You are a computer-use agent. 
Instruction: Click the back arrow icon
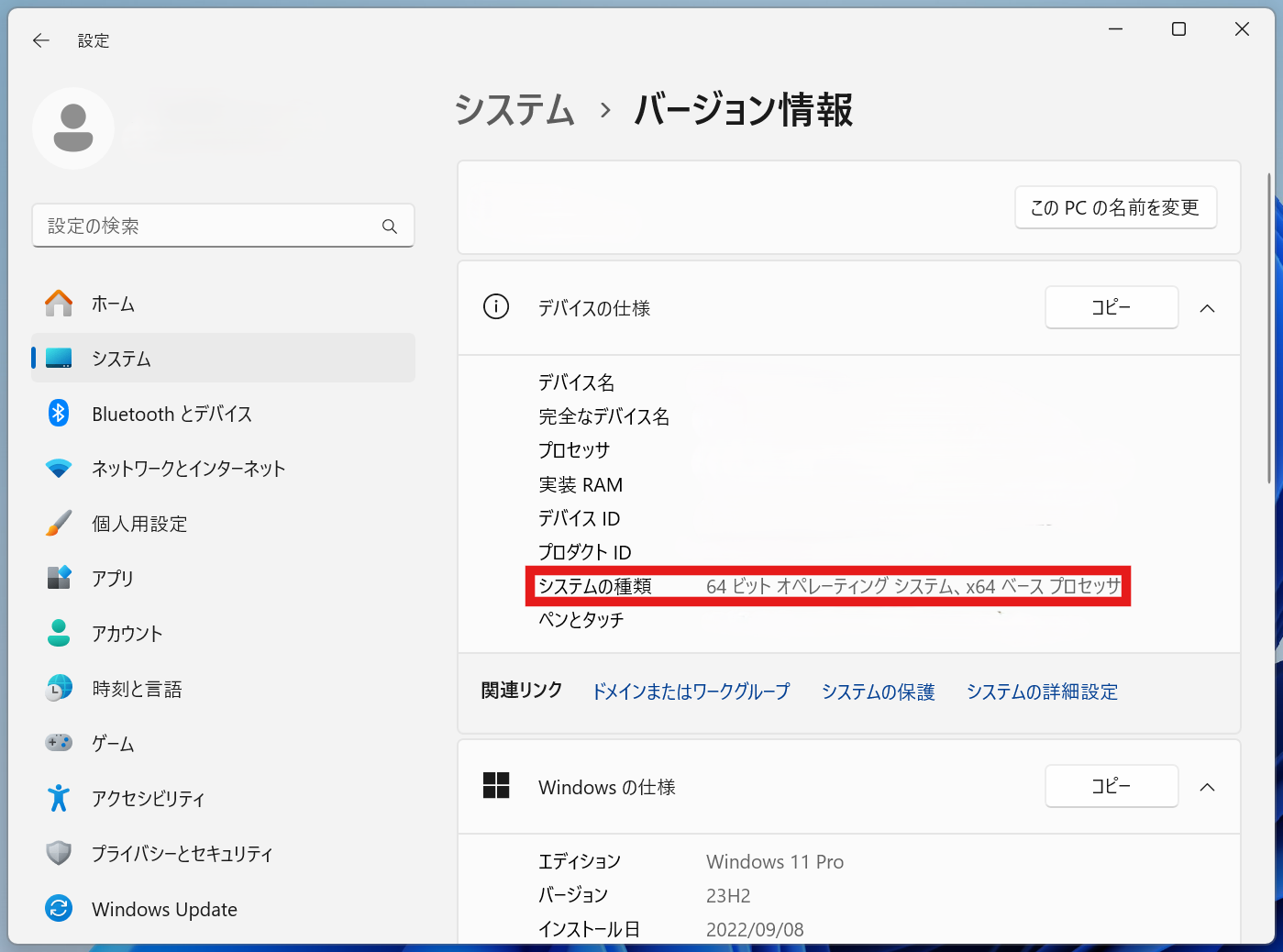point(40,40)
